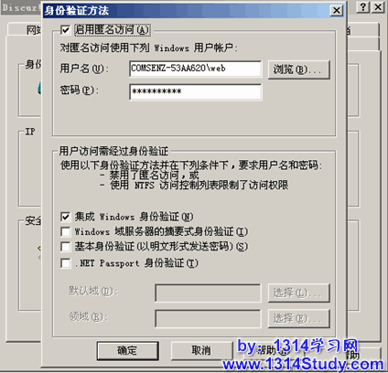Click the 密码 password field
This screenshot has height=373, width=388.
[196, 92]
